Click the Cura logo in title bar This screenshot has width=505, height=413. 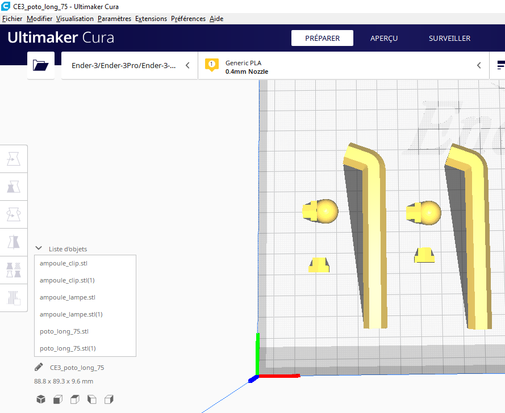[6, 6]
